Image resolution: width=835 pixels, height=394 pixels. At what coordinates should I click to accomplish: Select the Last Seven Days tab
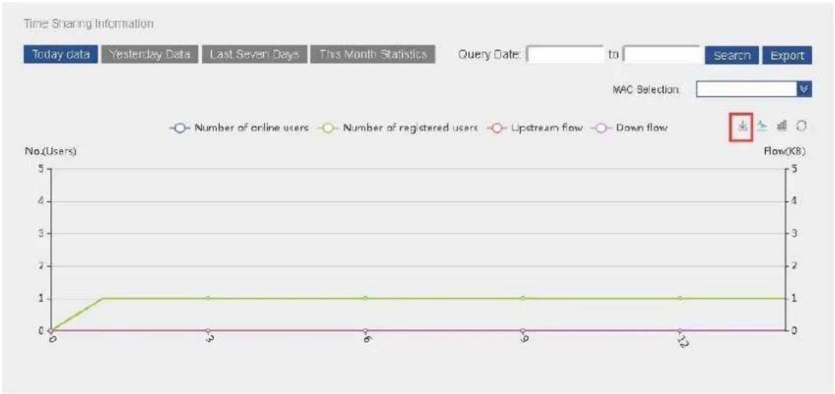(x=254, y=55)
